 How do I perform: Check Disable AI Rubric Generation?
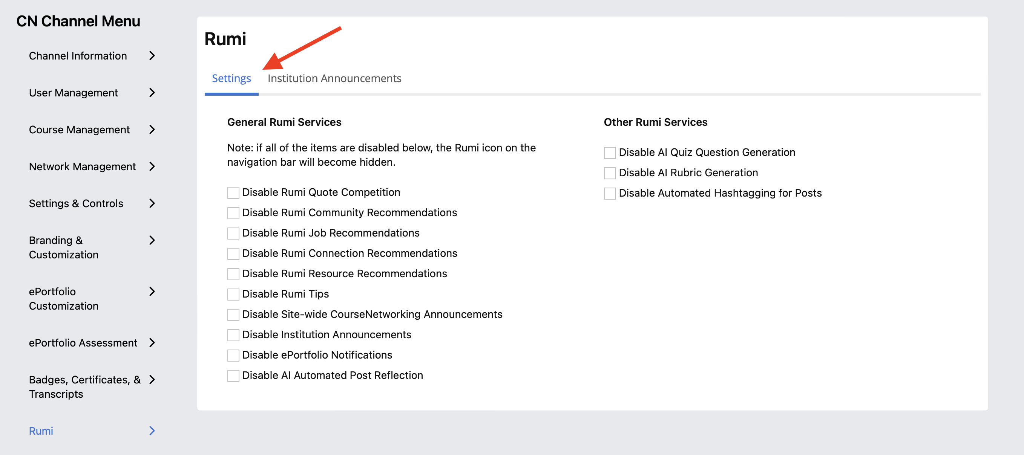610,173
